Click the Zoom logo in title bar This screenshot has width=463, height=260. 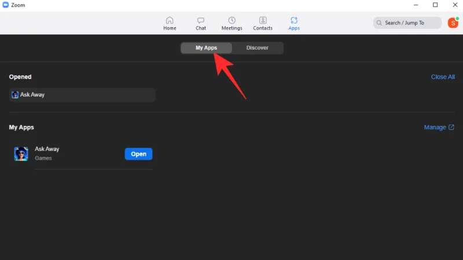click(5, 5)
